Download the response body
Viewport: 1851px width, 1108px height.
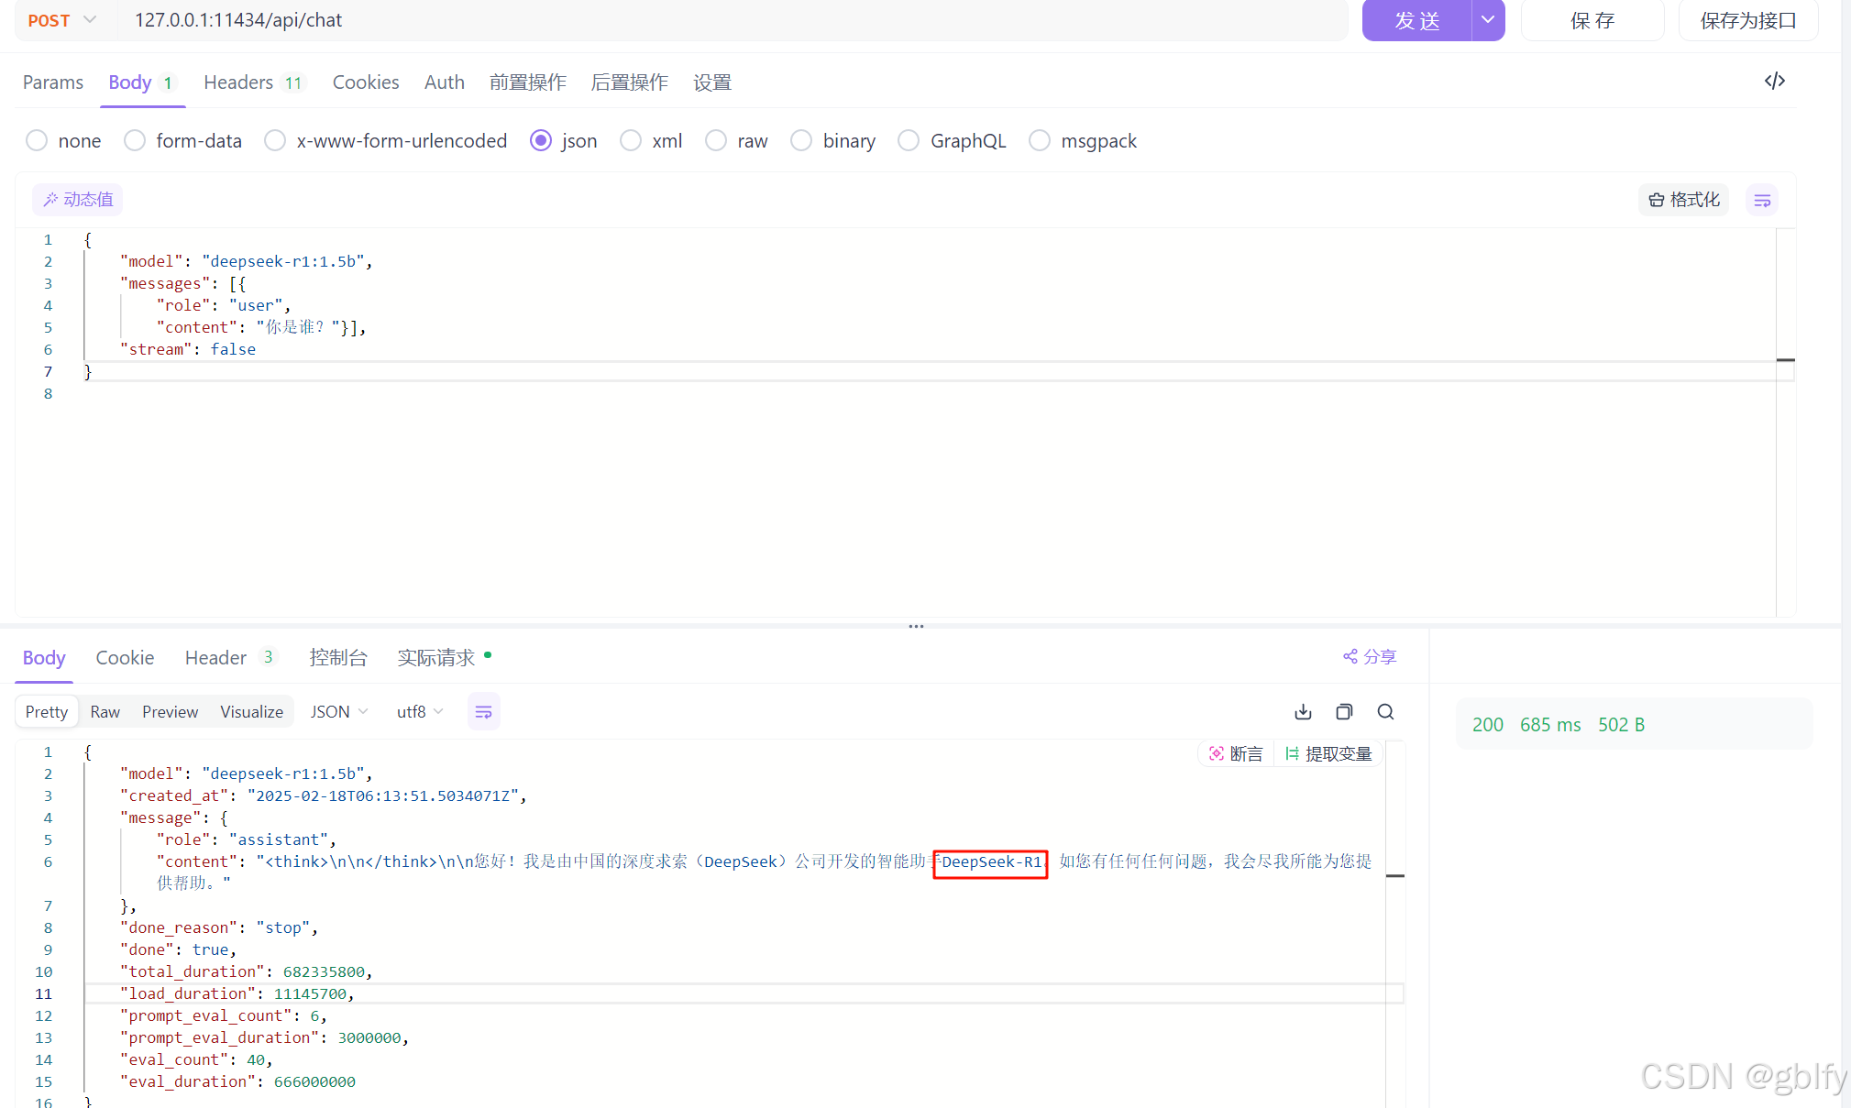pyautogui.click(x=1303, y=712)
